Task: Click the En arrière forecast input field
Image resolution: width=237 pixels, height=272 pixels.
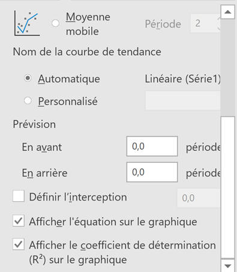Action: [152, 172]
